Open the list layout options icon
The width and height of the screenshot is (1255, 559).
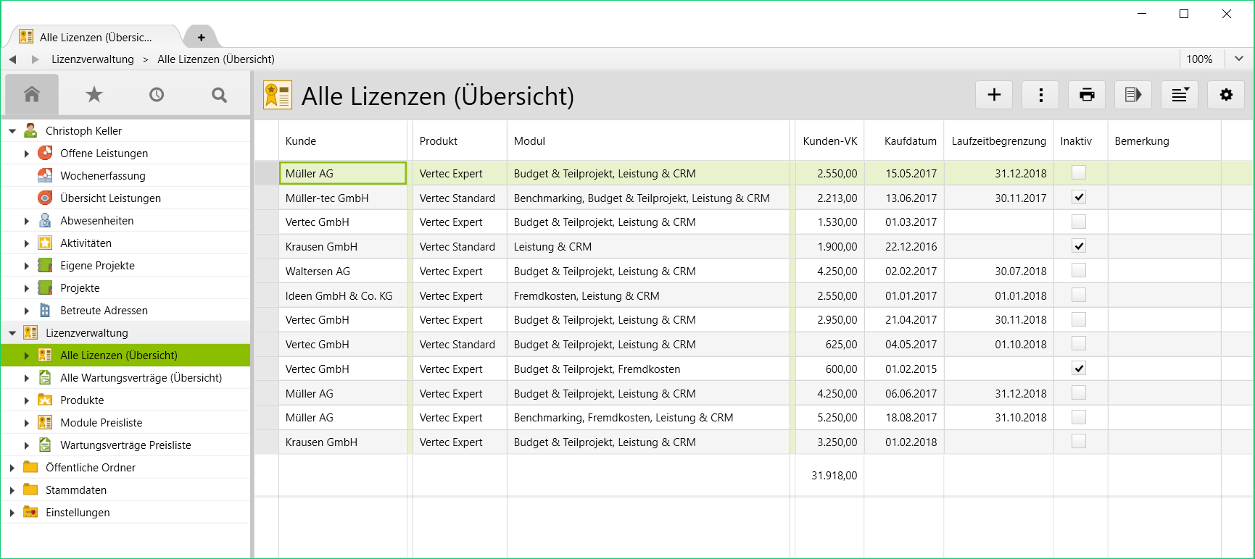point(1180,95)
